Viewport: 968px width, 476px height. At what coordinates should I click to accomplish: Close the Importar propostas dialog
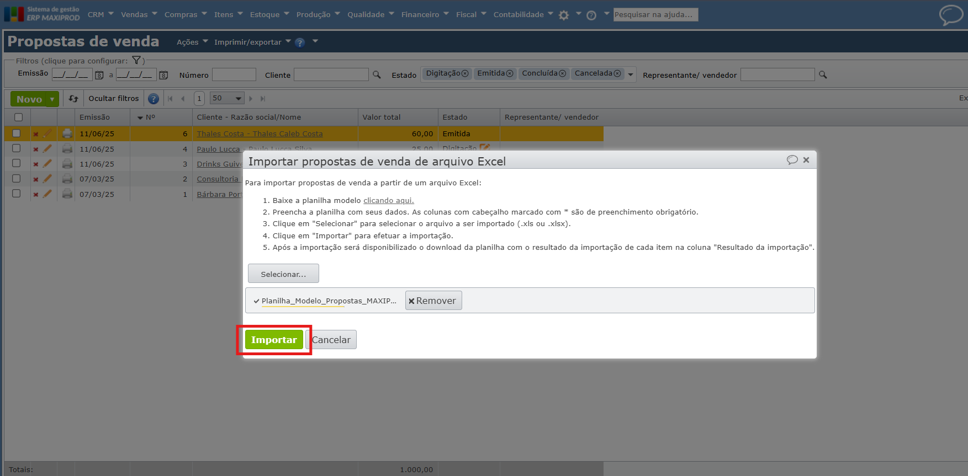(806, 160)
